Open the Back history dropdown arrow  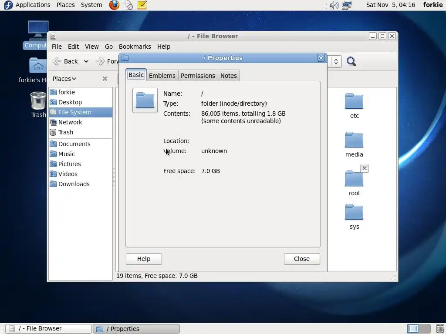(86, 61)
